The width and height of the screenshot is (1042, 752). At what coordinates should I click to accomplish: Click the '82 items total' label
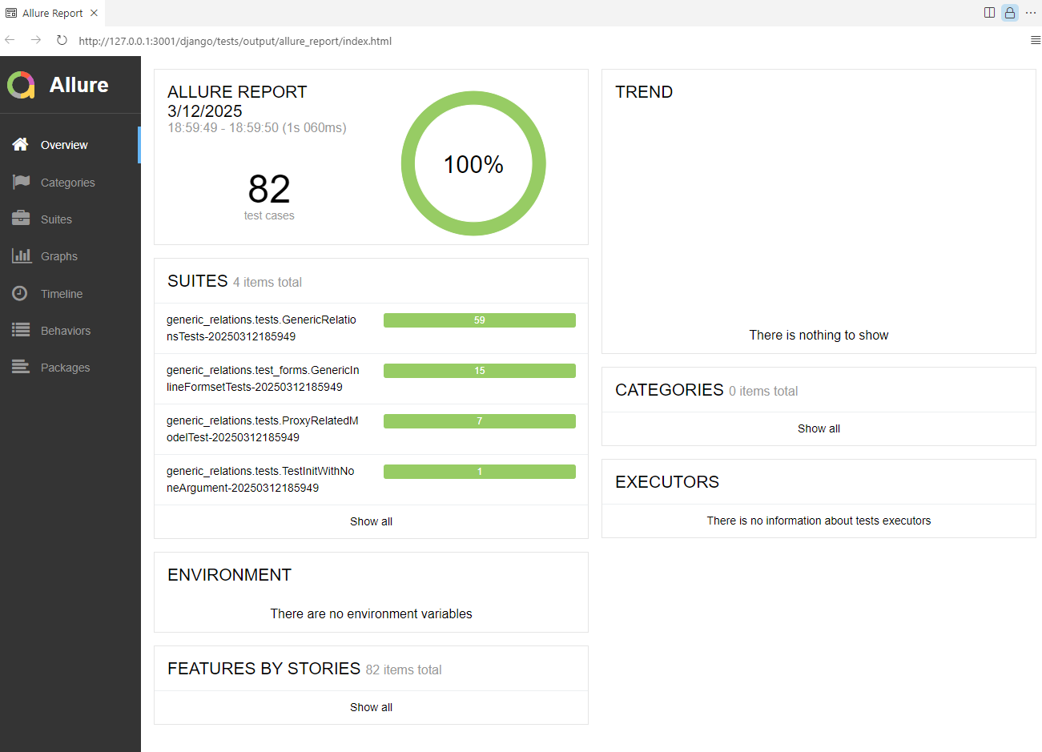(404, 670)
